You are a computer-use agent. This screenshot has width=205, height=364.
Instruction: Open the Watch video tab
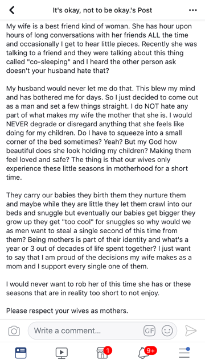61,353
